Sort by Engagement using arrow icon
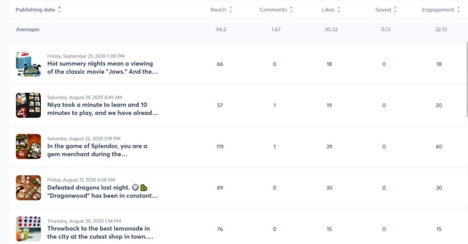The image size is (468, 244). point(458,10)
